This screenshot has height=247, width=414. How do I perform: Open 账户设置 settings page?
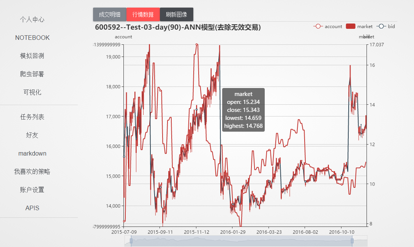32,190
